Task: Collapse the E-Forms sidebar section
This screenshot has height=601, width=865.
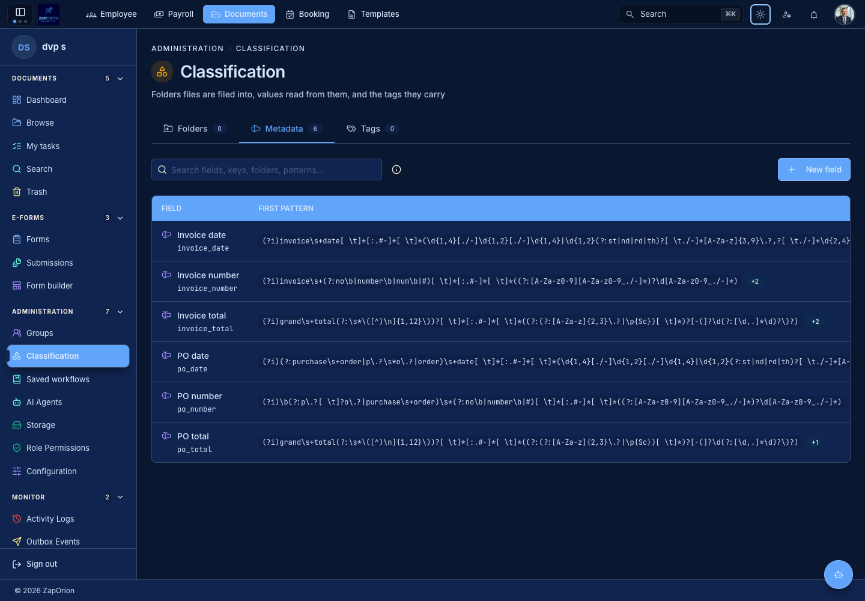Action: click(120, 218)
